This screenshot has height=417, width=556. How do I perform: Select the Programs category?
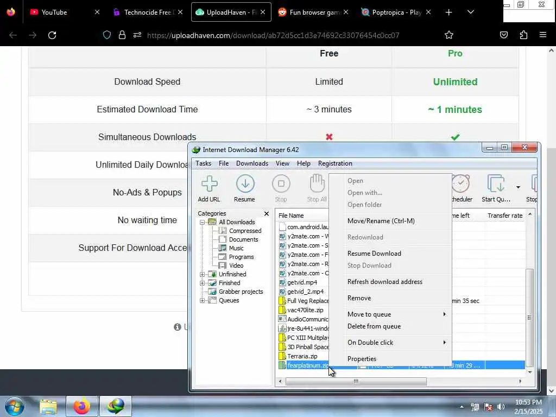click(x=241, y=257)
